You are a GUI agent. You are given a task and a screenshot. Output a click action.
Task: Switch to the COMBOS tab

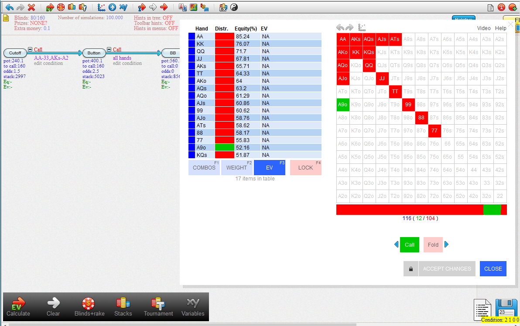[204, 168]
